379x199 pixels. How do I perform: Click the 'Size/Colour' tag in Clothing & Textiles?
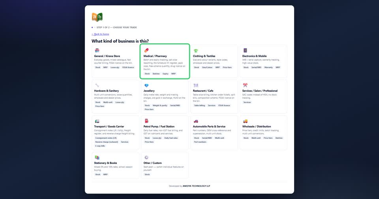coord(207,68)
